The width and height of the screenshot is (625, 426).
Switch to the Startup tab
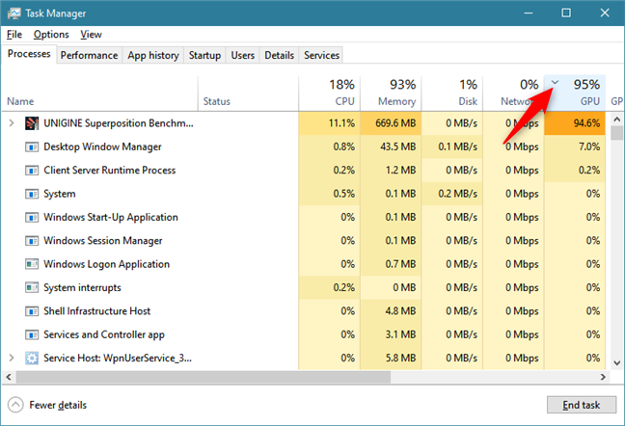click(204, 55)
